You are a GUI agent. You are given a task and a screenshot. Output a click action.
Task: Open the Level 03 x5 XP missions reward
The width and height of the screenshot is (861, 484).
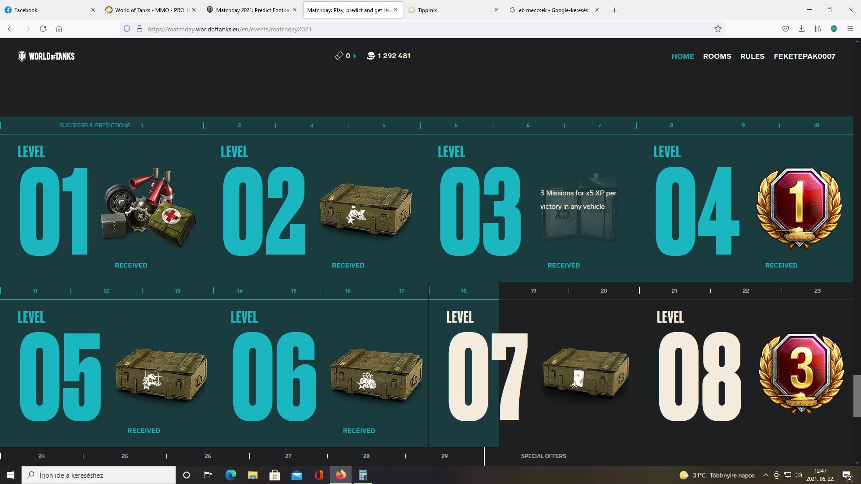click(x=579, y=207)
